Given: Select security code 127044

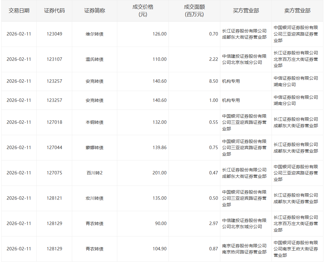Looking at the screenshot, I should pyautogui.click(x=54, y=148).
